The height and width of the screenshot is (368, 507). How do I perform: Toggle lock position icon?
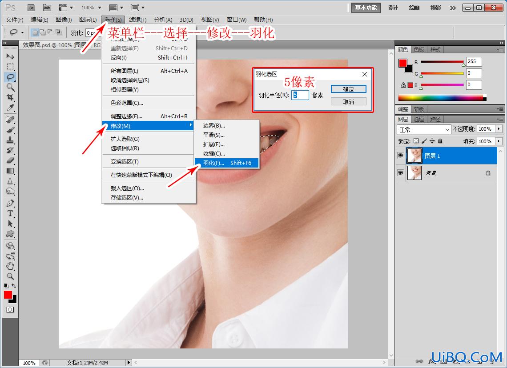(432, 141)
